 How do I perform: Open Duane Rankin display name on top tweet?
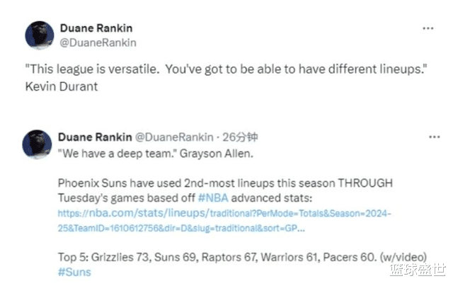pyautogui.click(x=96, y=28)
